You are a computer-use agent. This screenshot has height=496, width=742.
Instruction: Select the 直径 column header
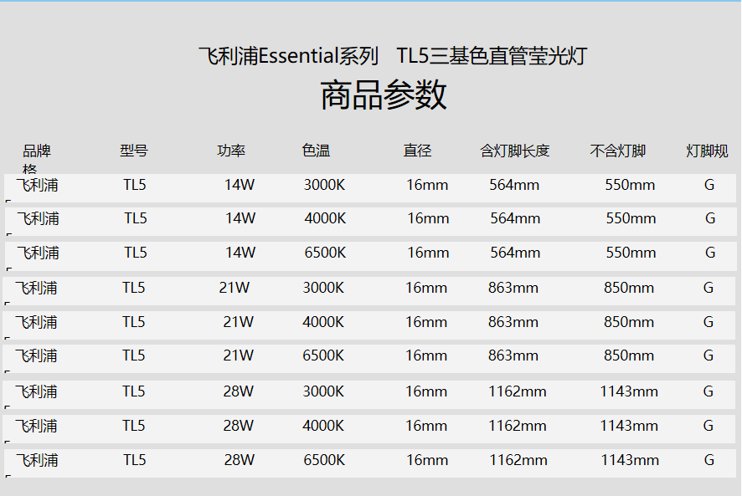coord(417,151)
